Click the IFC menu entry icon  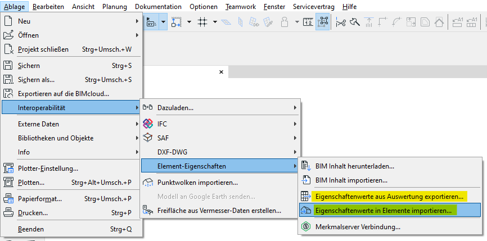pyautogui.click(x=148, y=123)
